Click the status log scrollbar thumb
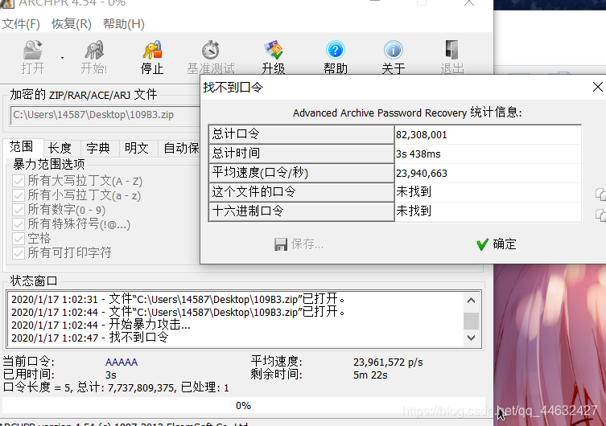The height and width of the screenshot is (426, 606). pyautogui.click(x=471, y=321)
